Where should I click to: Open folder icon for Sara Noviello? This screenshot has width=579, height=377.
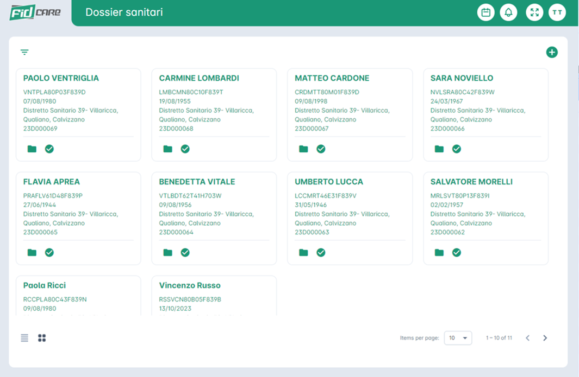(x=439, y=149)
